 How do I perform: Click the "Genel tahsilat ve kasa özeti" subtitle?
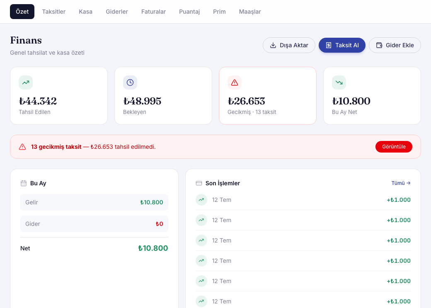click(47, 53)
